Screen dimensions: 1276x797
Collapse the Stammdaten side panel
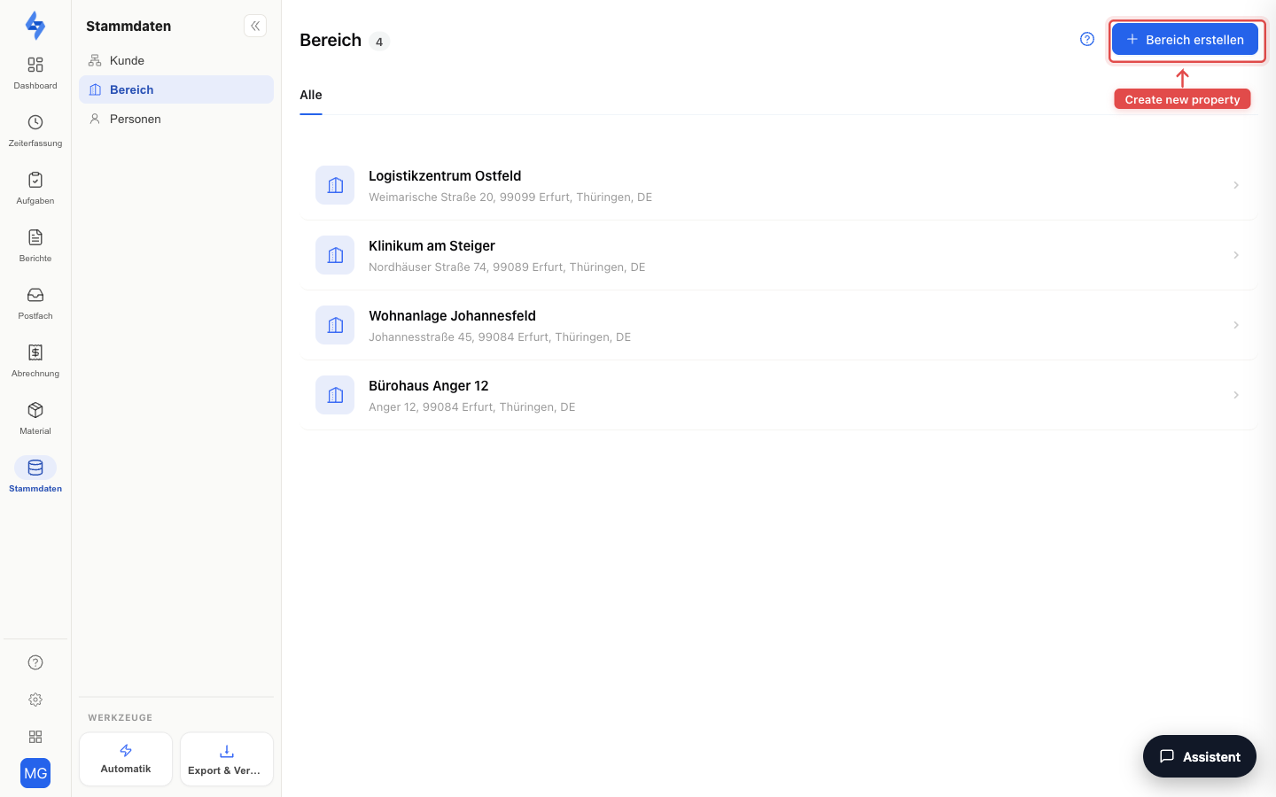pos(255,26)
